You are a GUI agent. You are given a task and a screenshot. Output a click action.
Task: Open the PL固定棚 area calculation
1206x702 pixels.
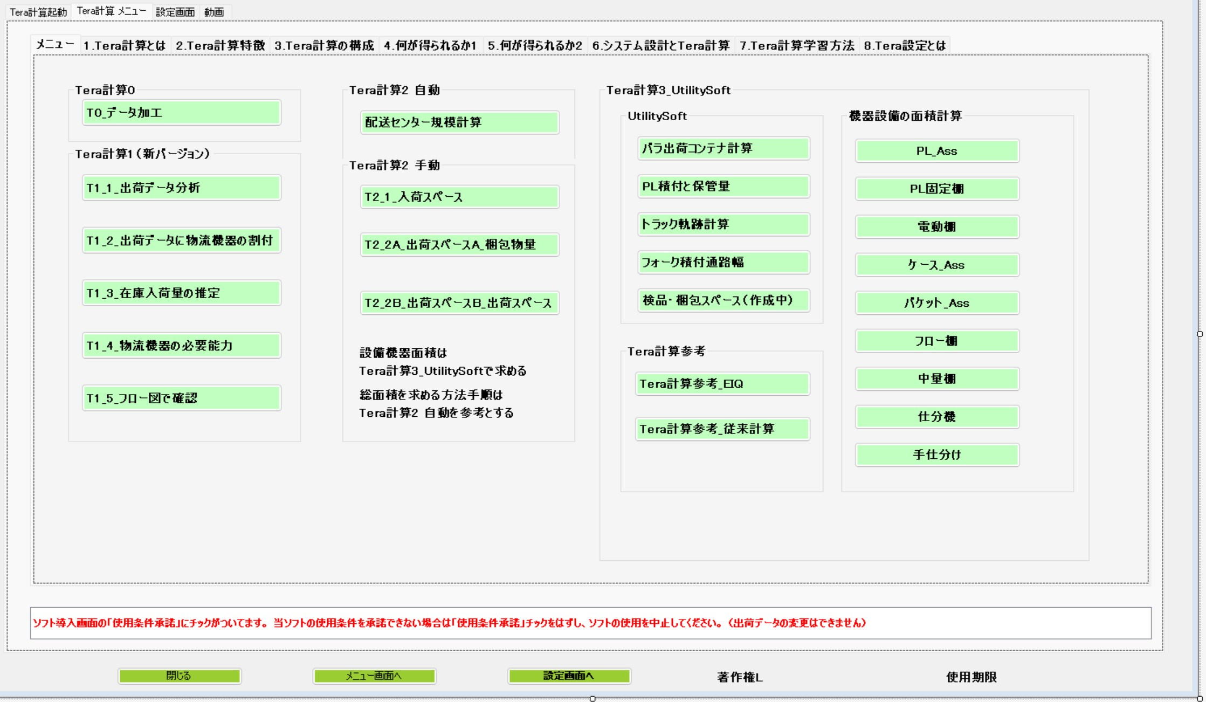click(x=937, y=189)
